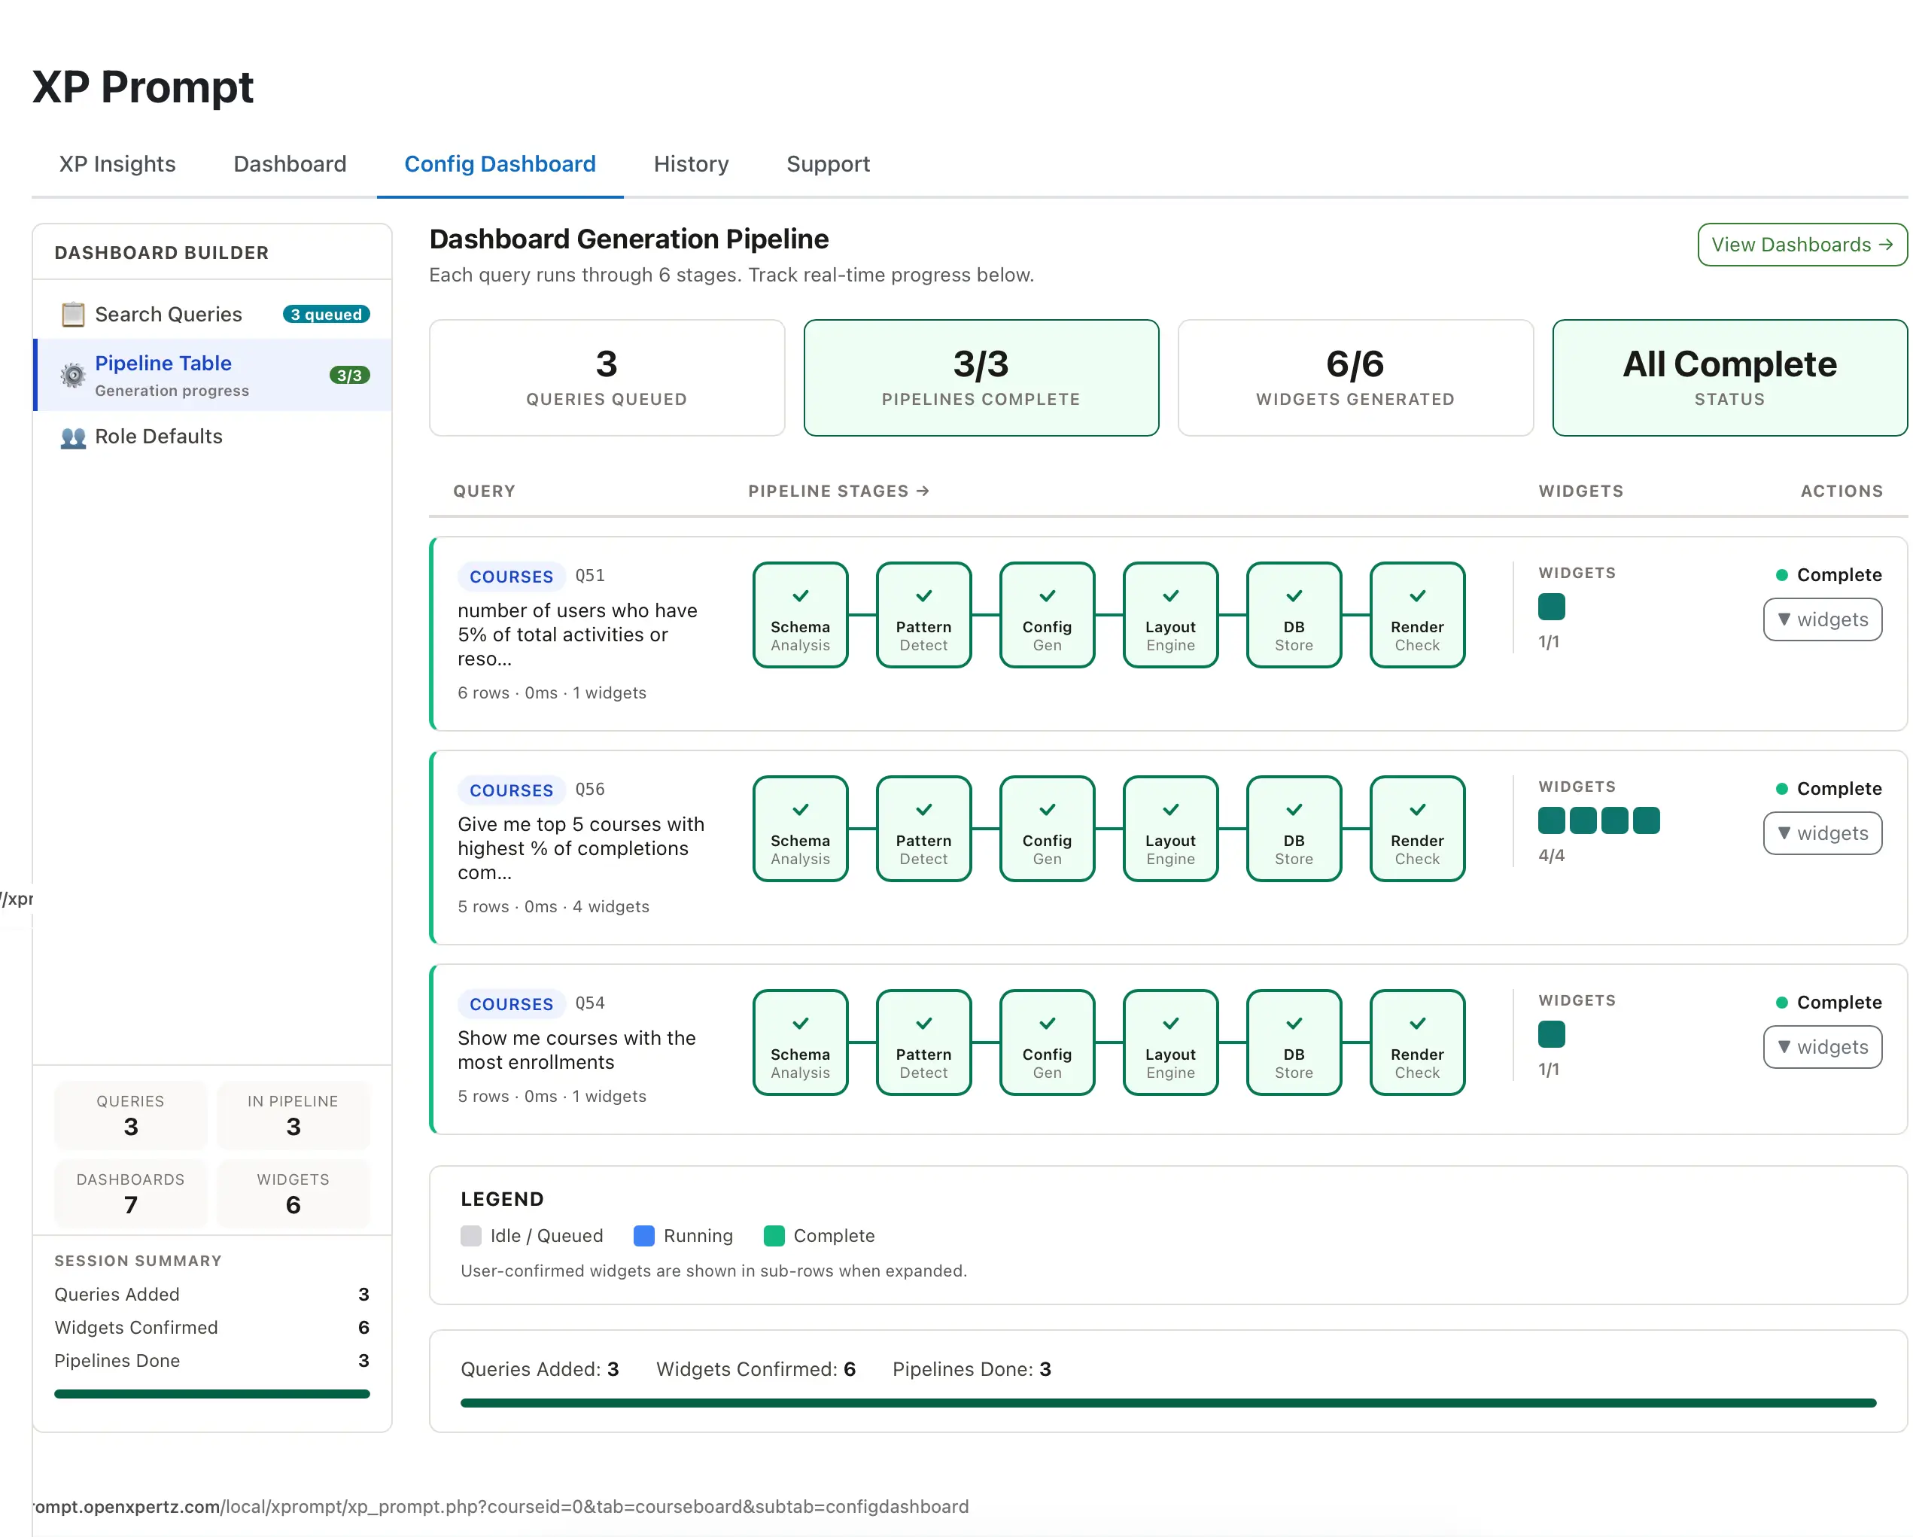Expand widgets dropdown for Q56 row

coord(1823,833)
